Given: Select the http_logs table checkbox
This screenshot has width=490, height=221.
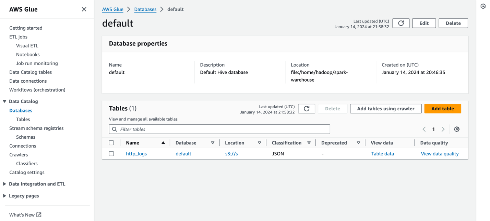Looking at the screenshot, I should tap(111, 154).
